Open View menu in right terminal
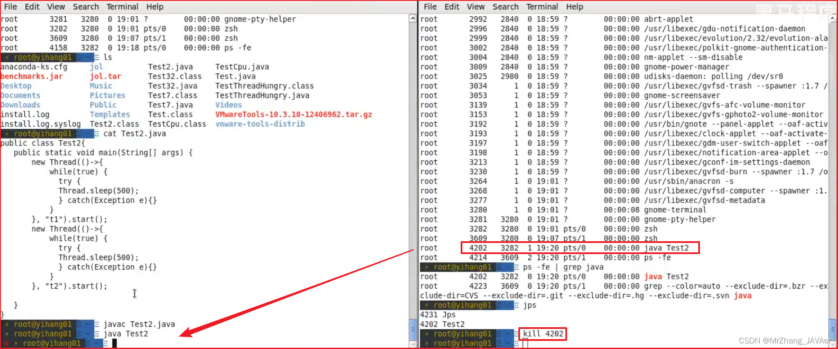Image resolution: width=838 pixels, height=349 pixels. 476,6
